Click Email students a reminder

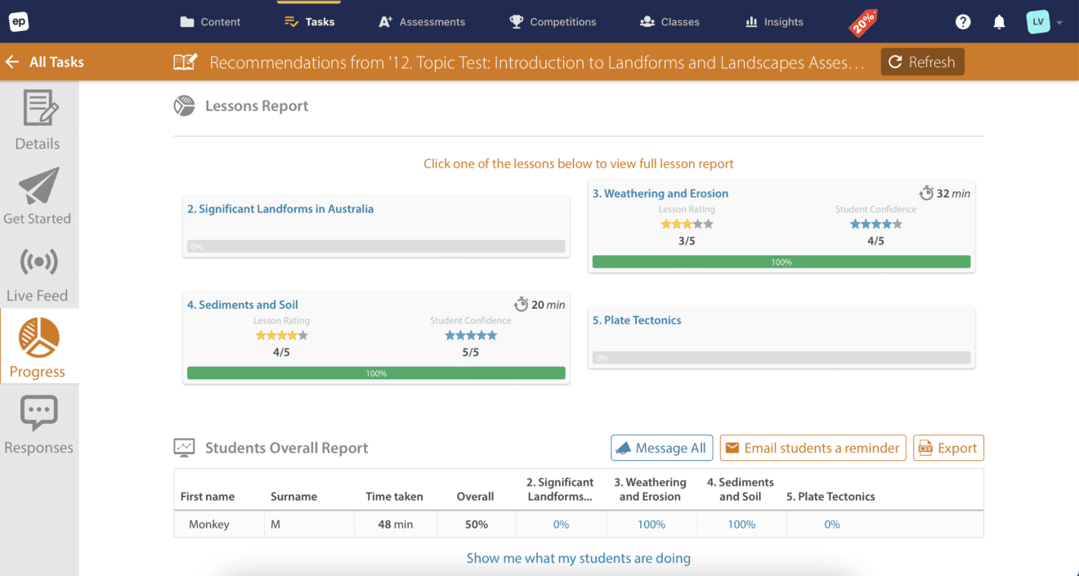(x=813, y=448)
